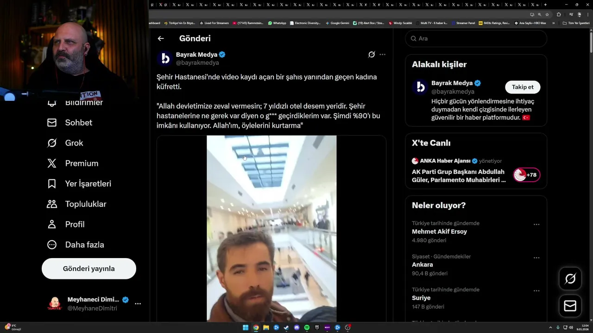This screenshot has height=333, width=593.
Task: Open the floating Grok button
Action: click(570, 278)
